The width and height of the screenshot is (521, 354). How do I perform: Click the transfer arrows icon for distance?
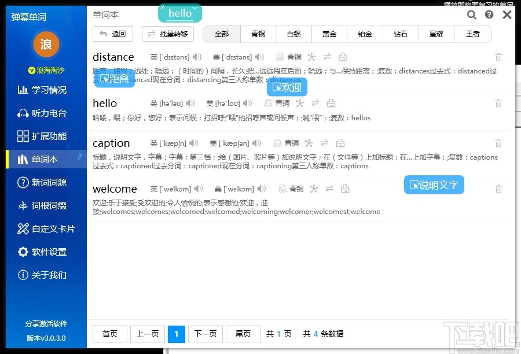(326, 57)
